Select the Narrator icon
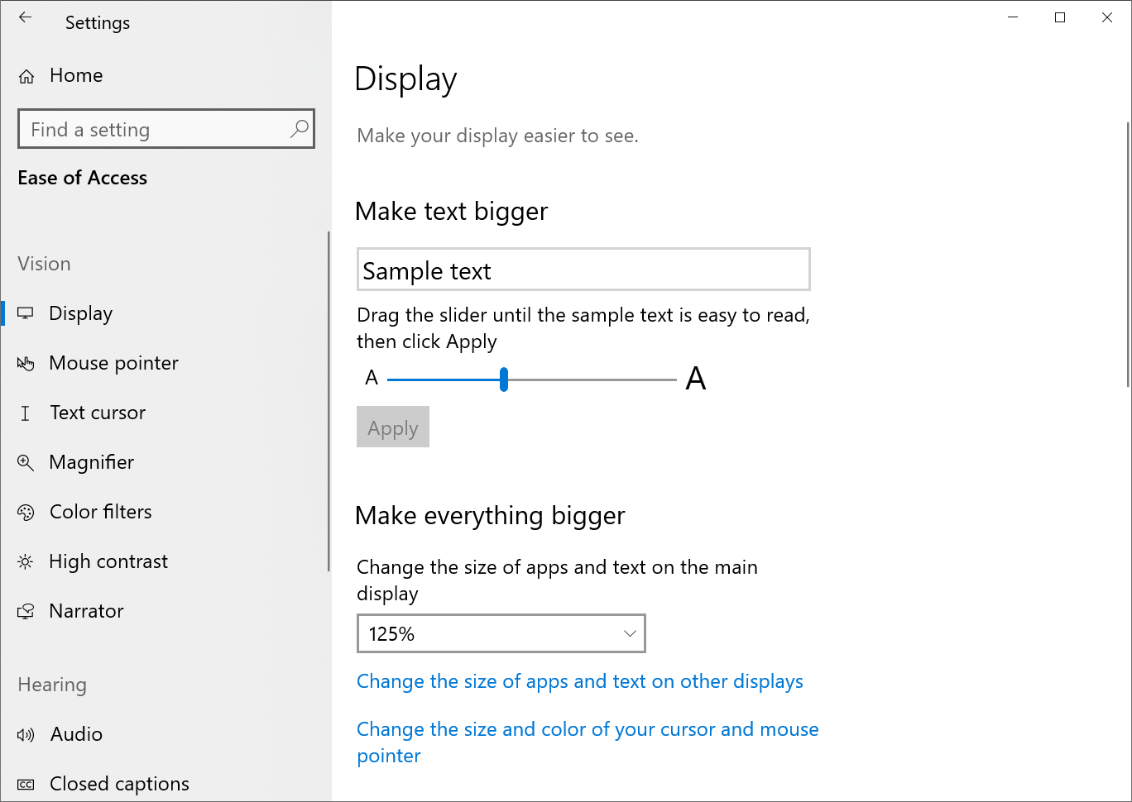1132x802 pixels. point(26,612)
